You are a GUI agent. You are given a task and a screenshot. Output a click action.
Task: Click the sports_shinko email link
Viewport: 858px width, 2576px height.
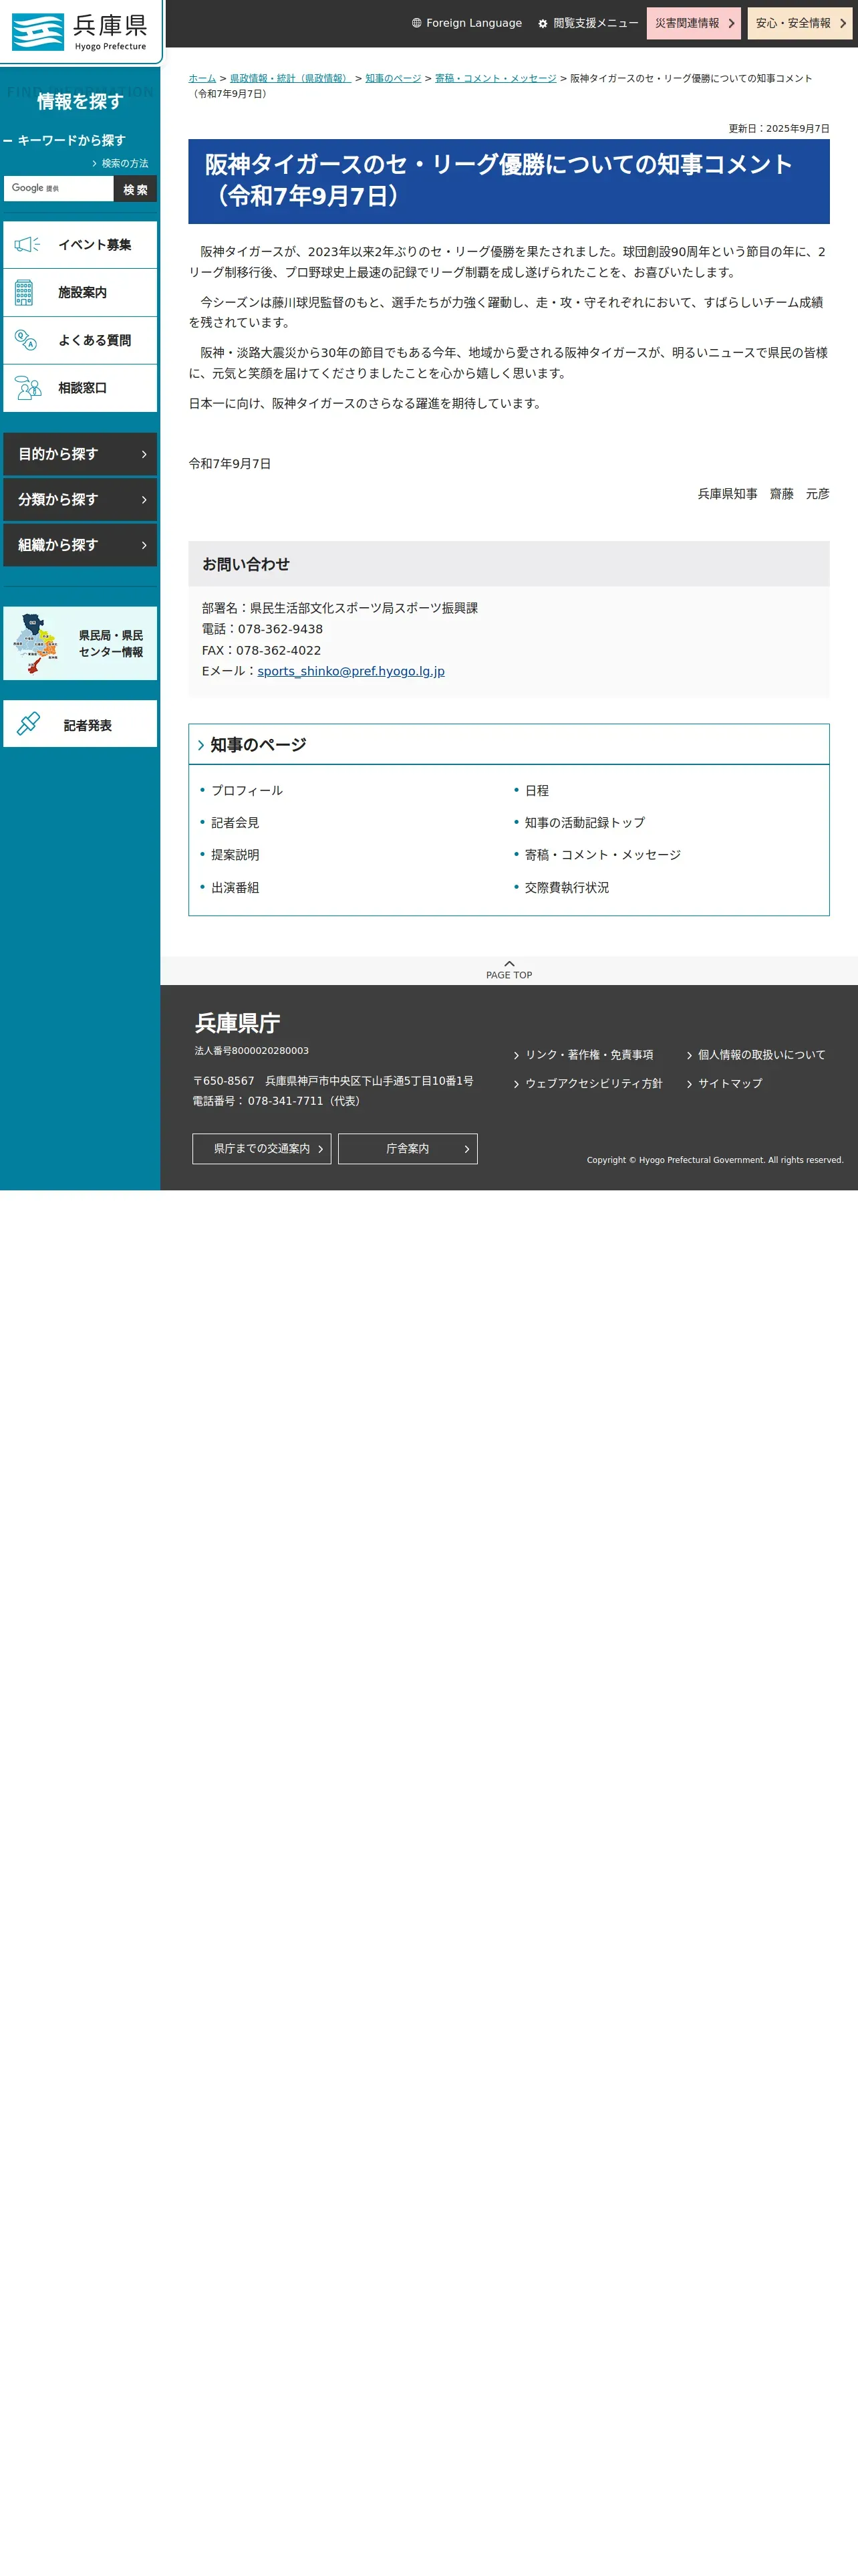(351, 671)
